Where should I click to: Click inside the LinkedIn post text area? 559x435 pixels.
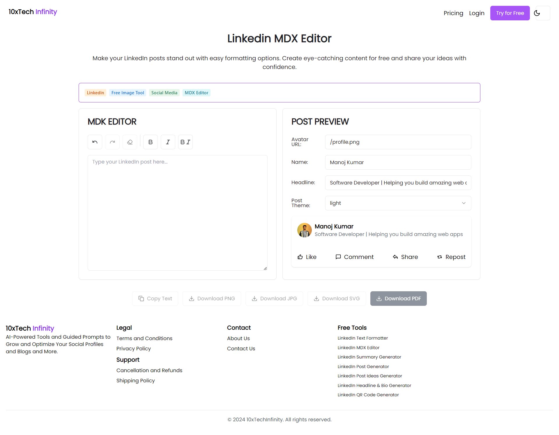tap(177, 212)
